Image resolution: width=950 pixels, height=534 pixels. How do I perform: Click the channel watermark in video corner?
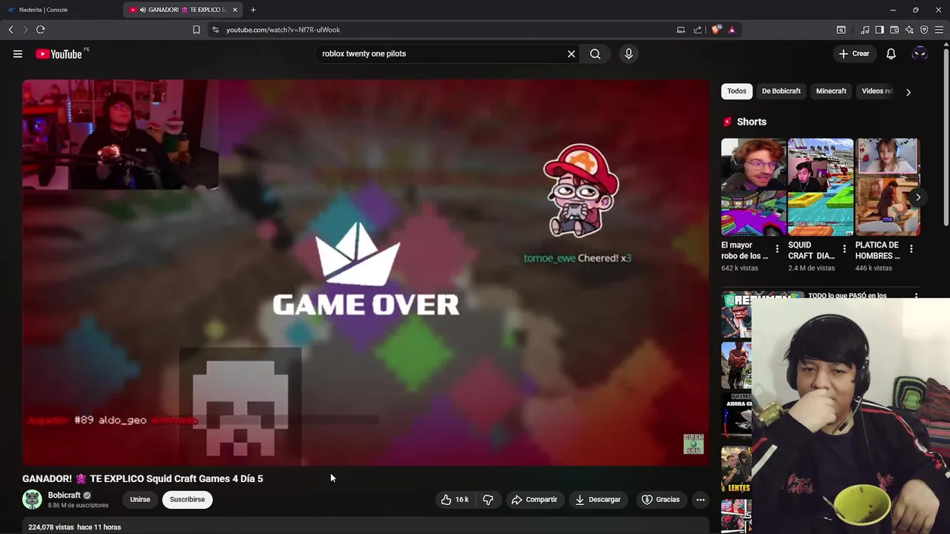pos(694,444)
